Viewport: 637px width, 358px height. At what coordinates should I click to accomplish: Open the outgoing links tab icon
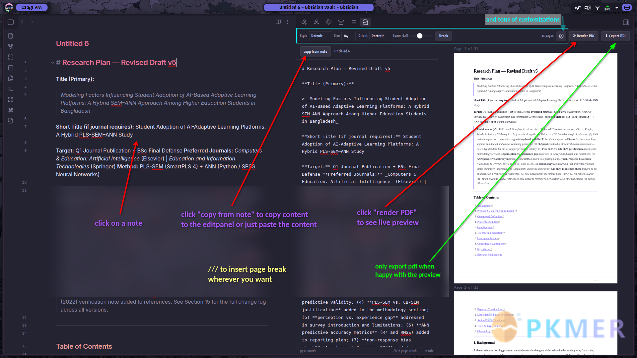pyautogui.click(x=316, y=22)
